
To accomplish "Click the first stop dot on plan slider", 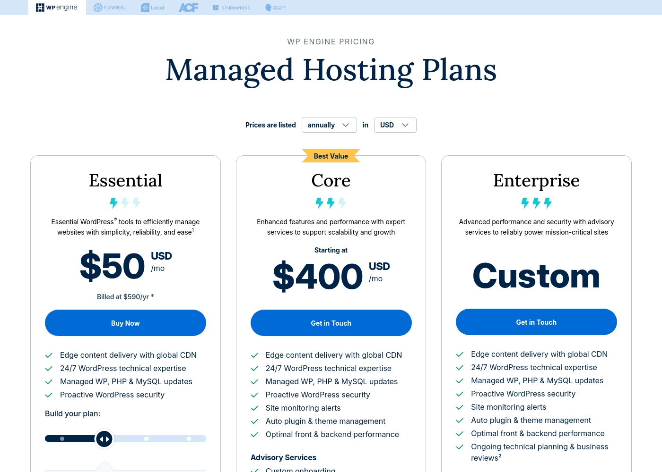I will point(62,439).
